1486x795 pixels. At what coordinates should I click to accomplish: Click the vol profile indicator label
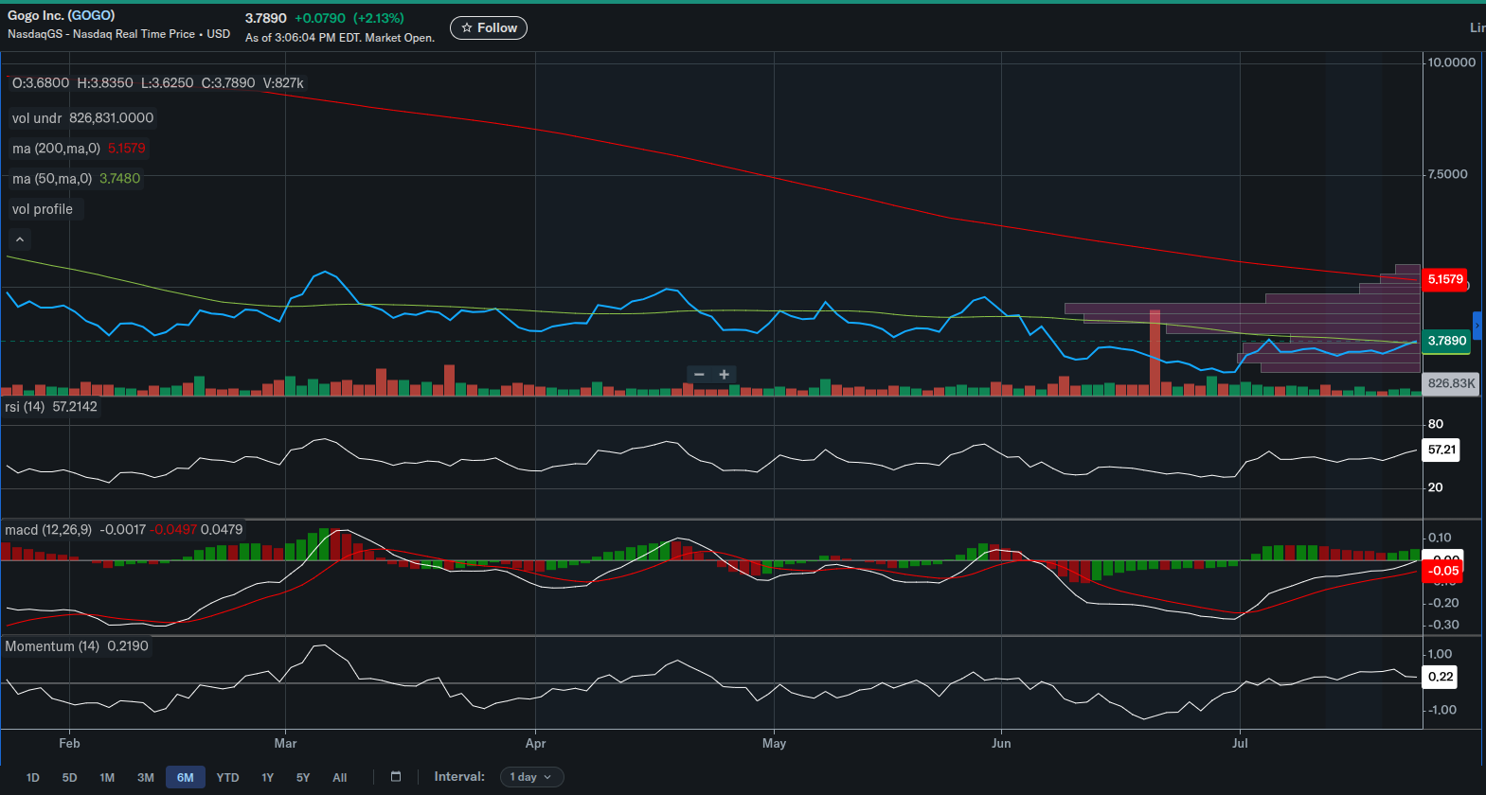43,209
